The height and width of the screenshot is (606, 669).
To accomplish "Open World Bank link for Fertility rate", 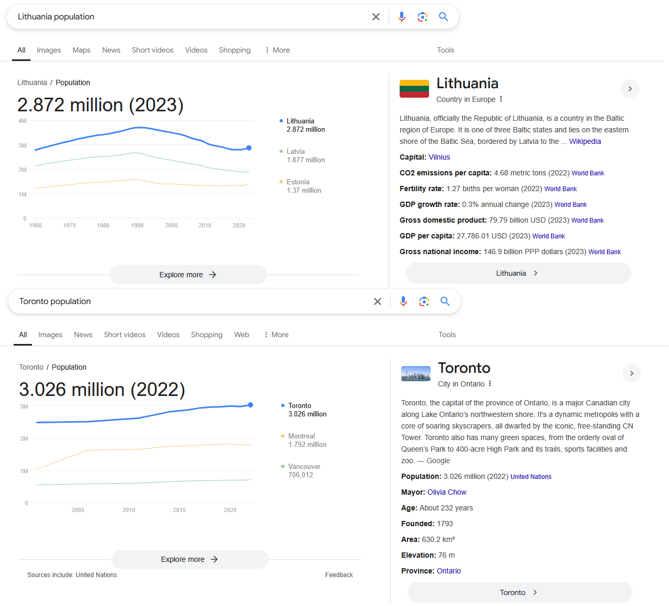I will coord(561,189).
